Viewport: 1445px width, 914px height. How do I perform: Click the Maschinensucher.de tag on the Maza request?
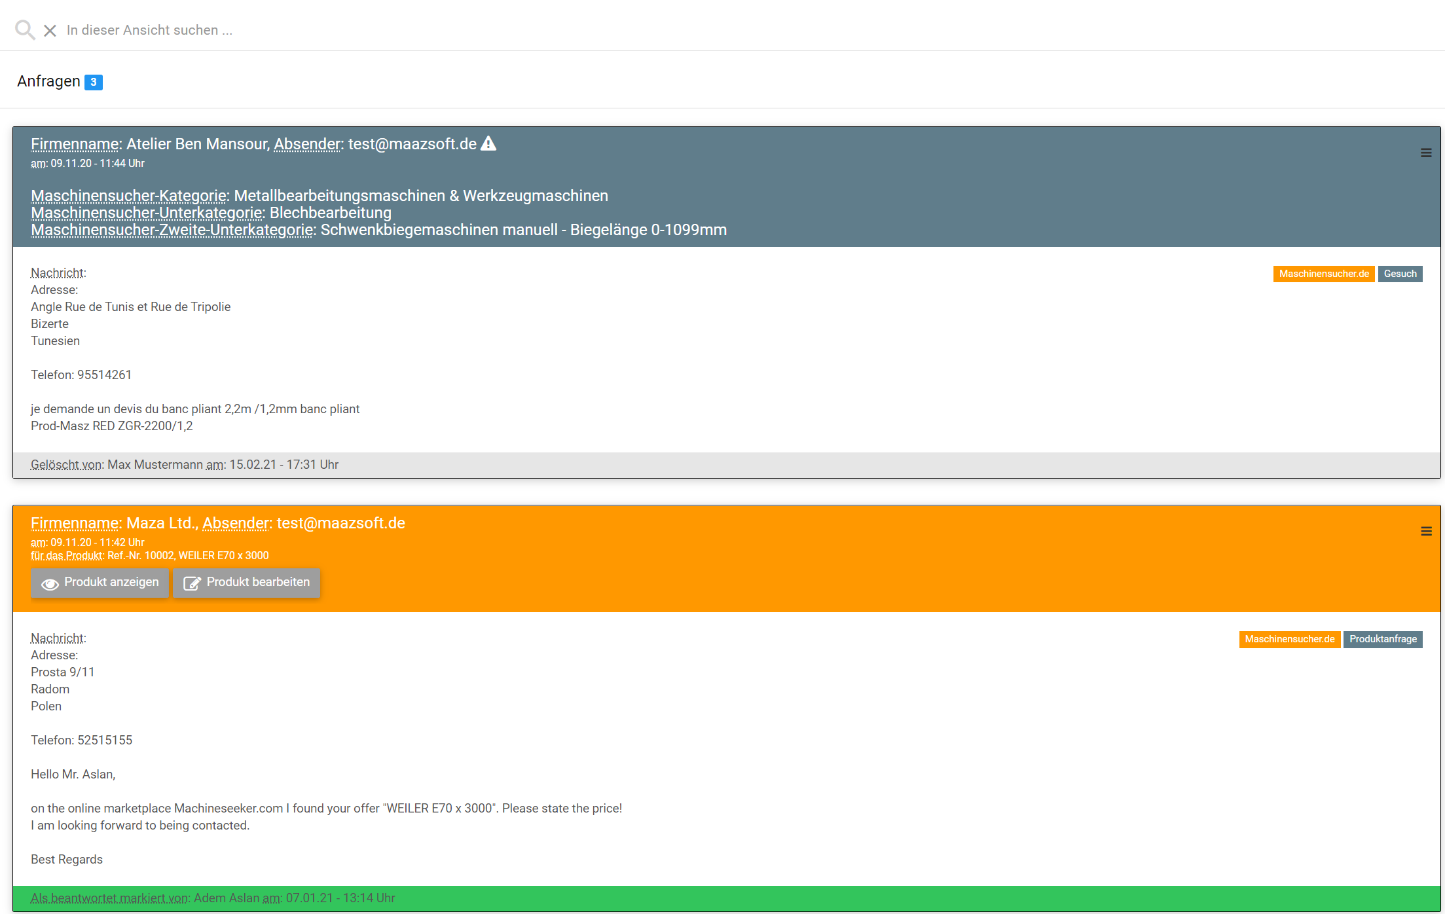1289,639
